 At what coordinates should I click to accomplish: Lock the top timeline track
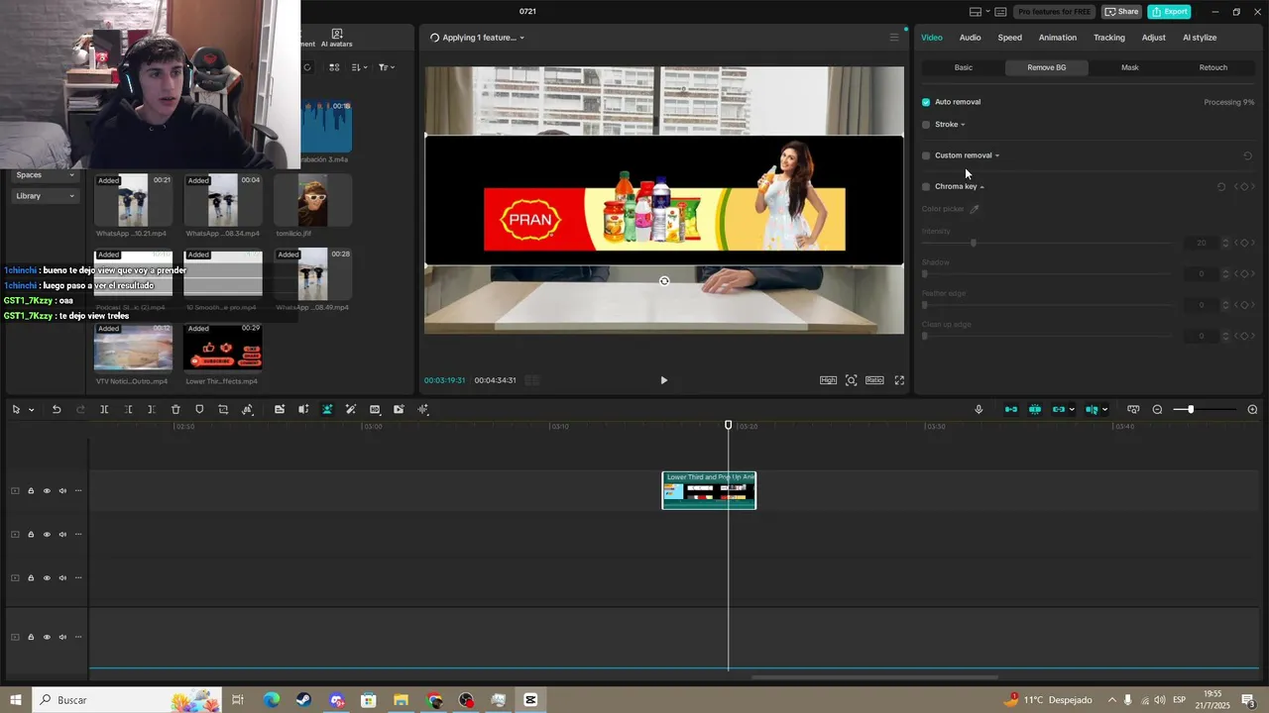click(x=31, y=490)
